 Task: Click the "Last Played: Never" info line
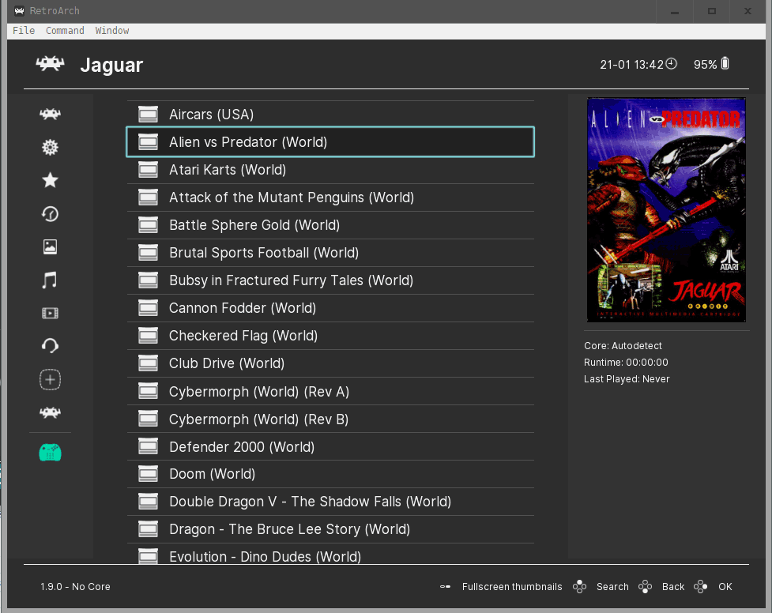click(627, 379)
